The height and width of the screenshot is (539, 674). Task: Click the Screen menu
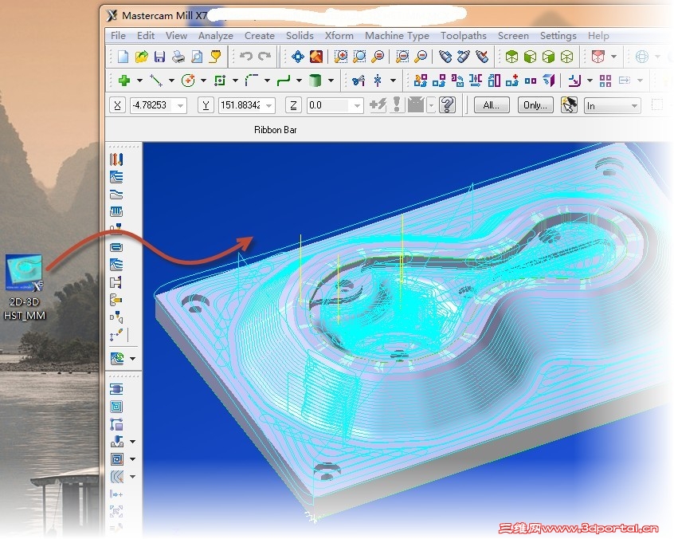click(513, 36)
